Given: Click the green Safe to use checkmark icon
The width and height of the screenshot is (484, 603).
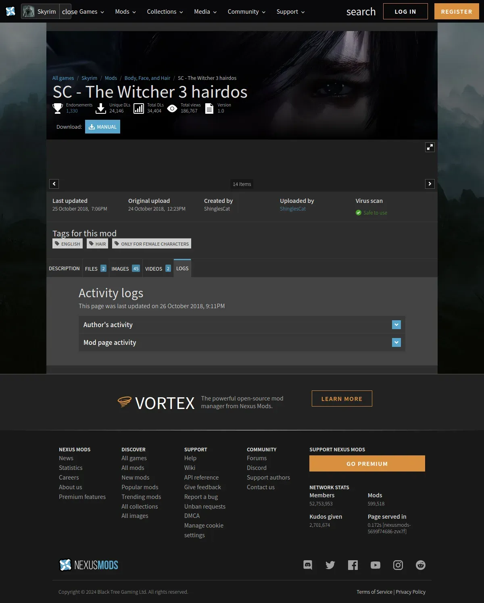Looking at the screenshot, I should (x=359, y=213).
